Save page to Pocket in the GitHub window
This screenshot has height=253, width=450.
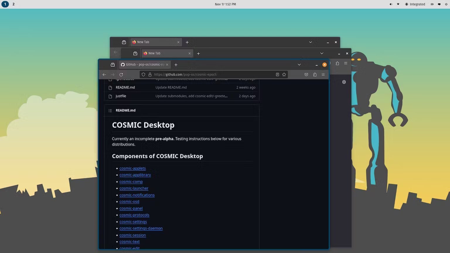pos(306,75)
